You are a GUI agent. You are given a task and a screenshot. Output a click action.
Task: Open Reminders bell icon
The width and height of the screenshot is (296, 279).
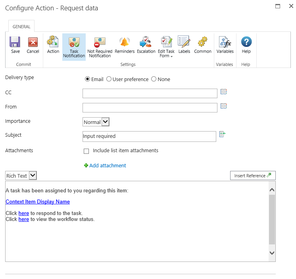pos(125,43)
